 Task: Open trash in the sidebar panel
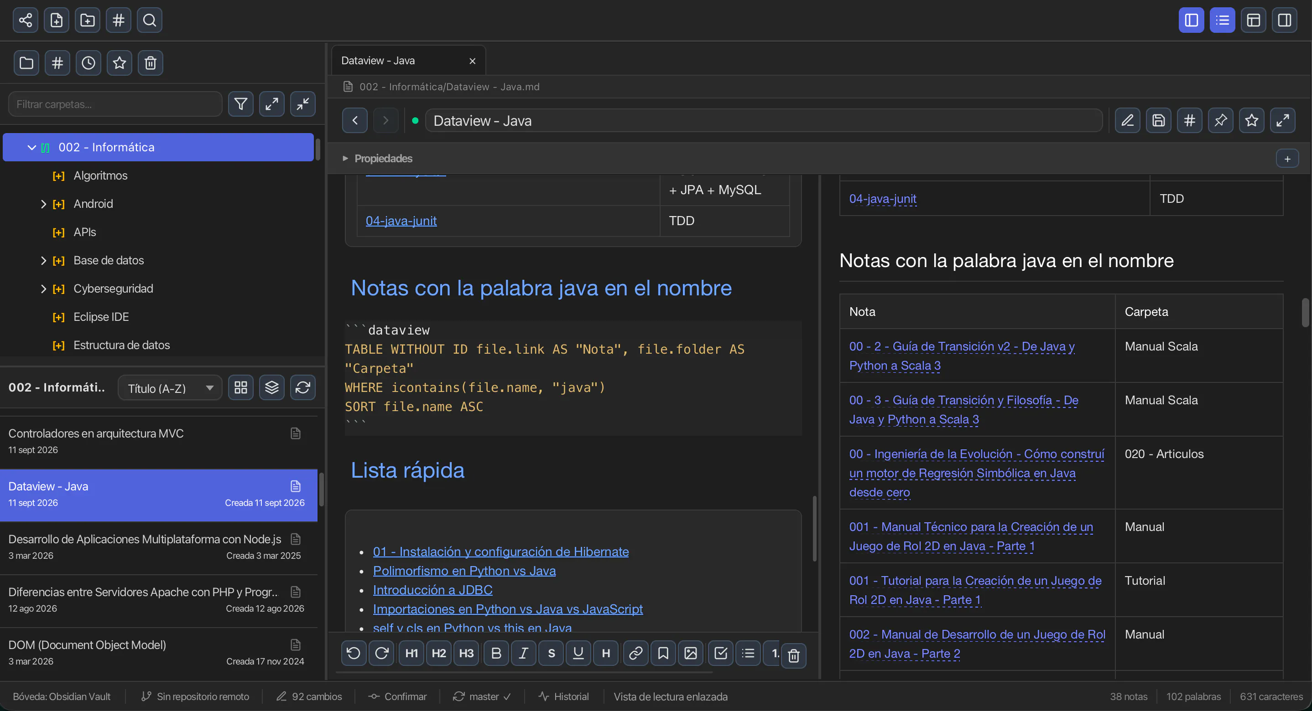point(150,63)
